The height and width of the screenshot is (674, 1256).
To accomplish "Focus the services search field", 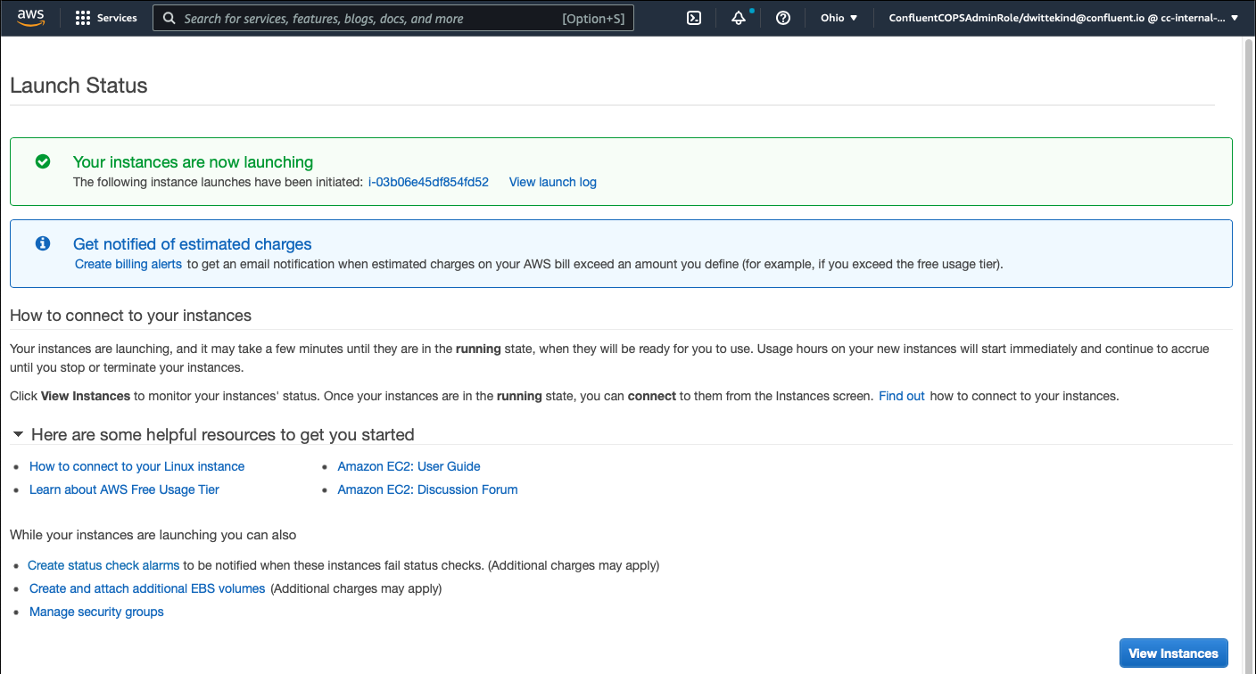I will point(393,18).
